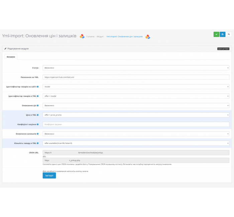234x217 pixels.
Task: Click help icon beside Ціна в YML
Action: [37, 115]
